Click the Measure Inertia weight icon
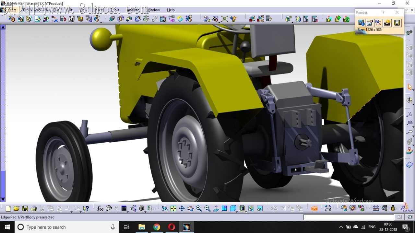Screen dimensions: 415x233 tap(393, 208)
